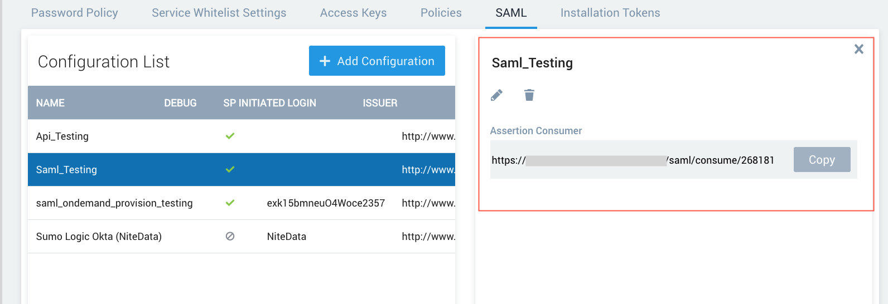Switch to Service Whitelist Settings tab

(219, 13)
